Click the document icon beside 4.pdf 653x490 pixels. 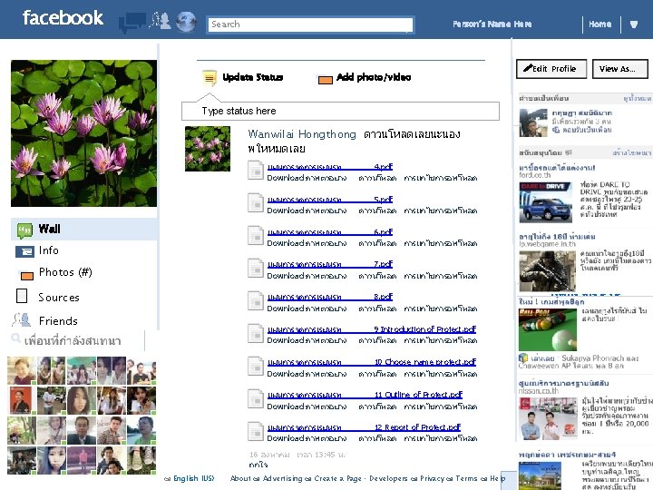click(256, 171)
